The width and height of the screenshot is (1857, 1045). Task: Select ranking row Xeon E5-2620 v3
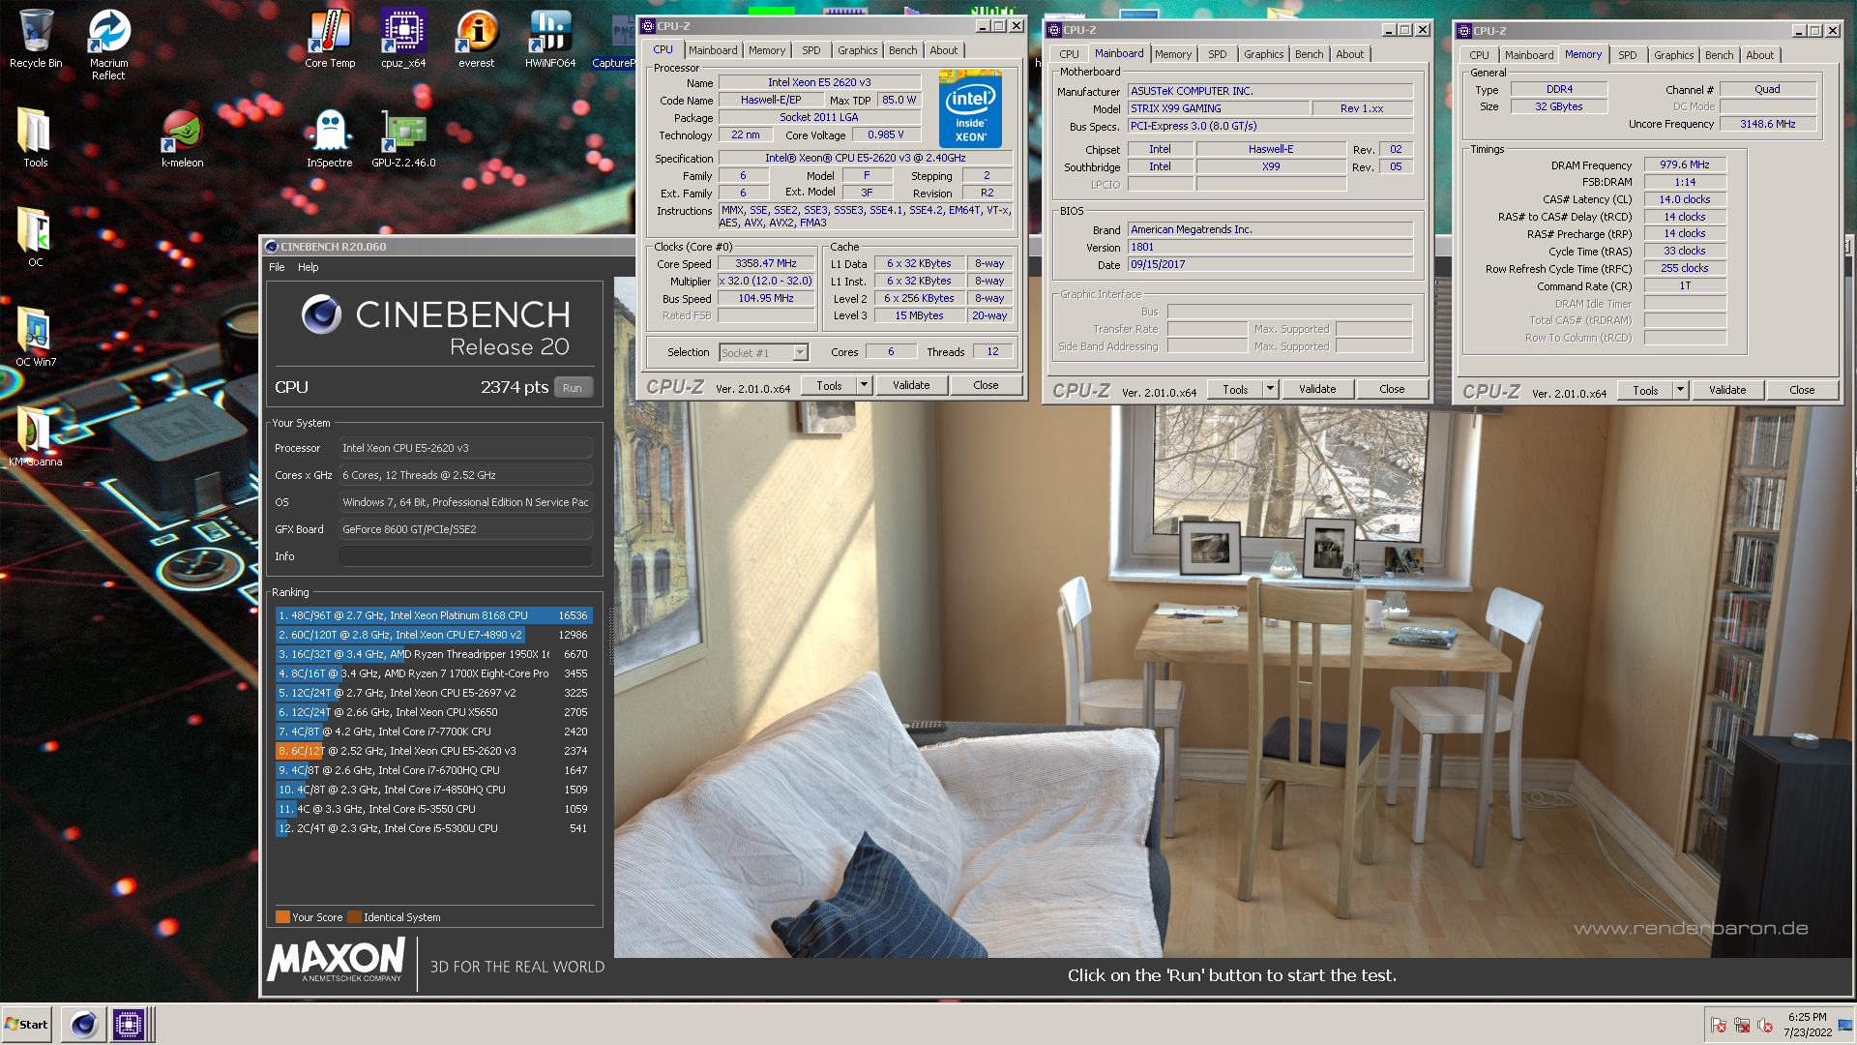[x=433, y=751]
